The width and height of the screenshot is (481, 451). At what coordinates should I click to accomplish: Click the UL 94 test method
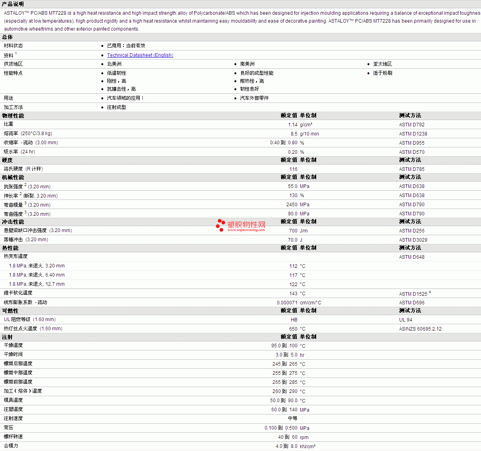click(406, 320)
